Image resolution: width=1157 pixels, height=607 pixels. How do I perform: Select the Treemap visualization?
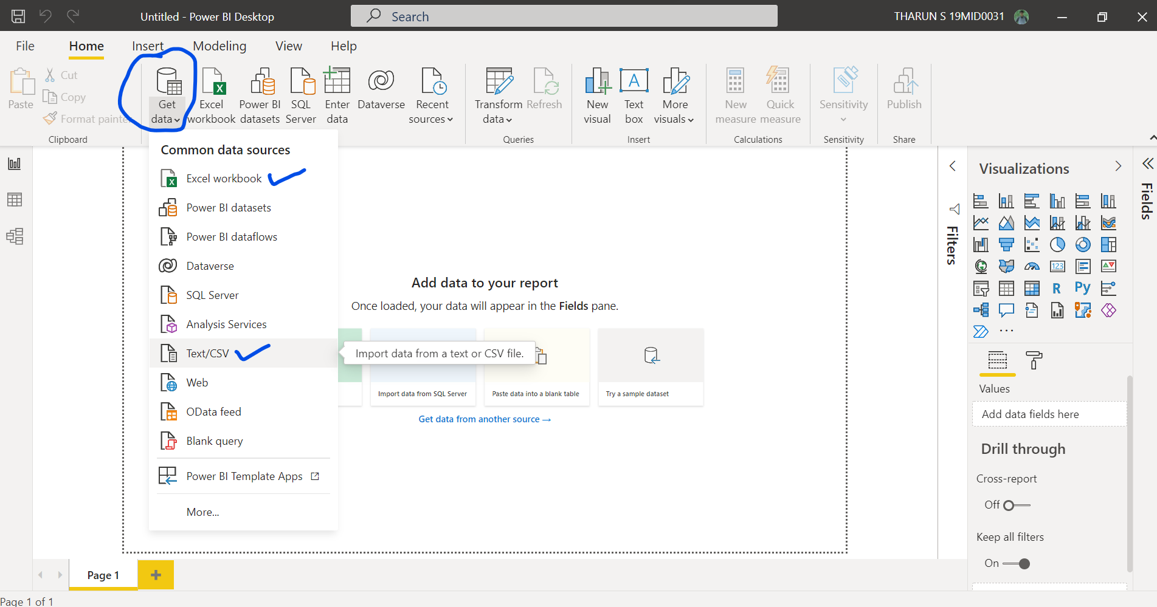coord(1109,244)
